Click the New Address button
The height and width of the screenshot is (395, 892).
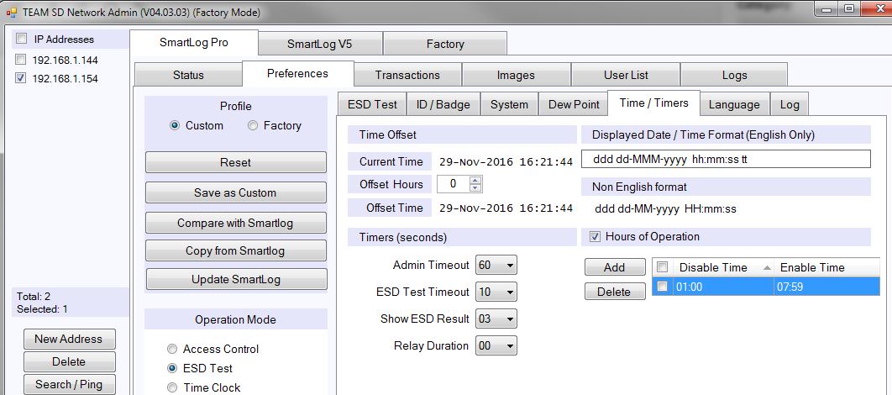70,339
